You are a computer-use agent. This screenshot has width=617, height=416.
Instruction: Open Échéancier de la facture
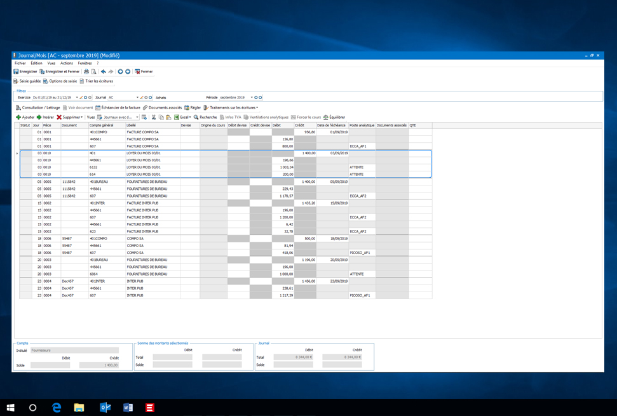[x=118, y=108]
